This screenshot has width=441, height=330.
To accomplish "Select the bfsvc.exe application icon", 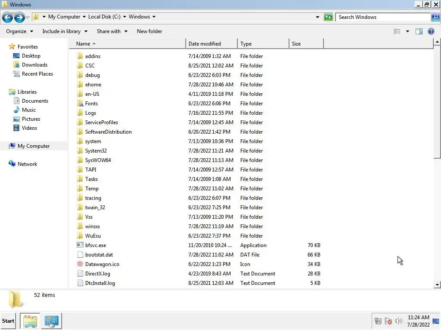I will (80, 245).
